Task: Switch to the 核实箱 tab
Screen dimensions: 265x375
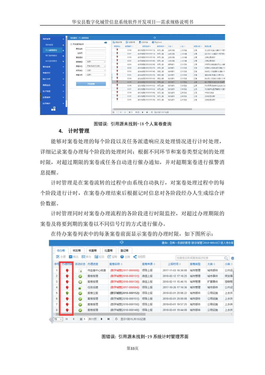Action: point(77,250)
